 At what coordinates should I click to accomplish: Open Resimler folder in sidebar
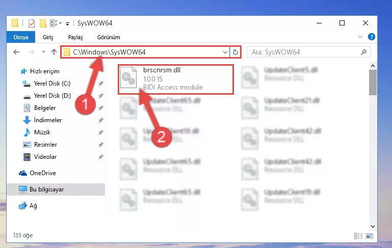(45, 145)
